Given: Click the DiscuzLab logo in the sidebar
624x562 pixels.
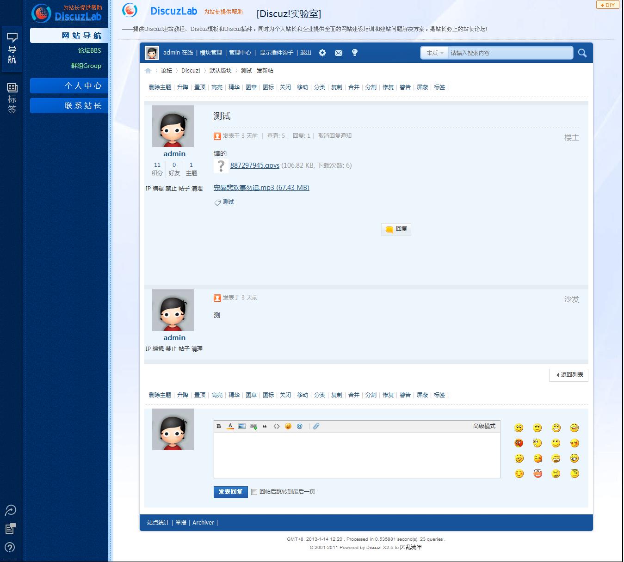Looking at the screenshot, I should pyautogui.click(x=67, y=13).
